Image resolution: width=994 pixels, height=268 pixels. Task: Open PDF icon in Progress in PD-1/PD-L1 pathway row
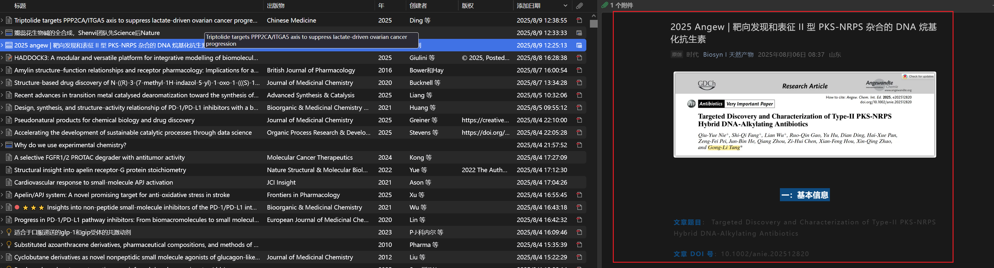pyautogui.click(x=579, y=220)
